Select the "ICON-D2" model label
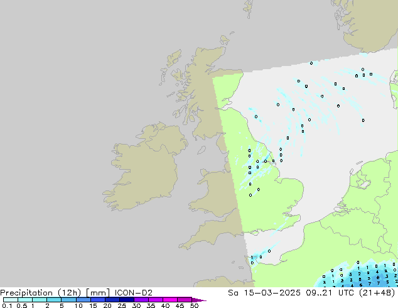The width and height of the screenshot is (398, 308). click(x=134, y=293)
